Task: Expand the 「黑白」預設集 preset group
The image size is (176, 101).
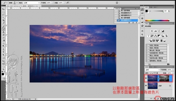Action: [147, 56]
